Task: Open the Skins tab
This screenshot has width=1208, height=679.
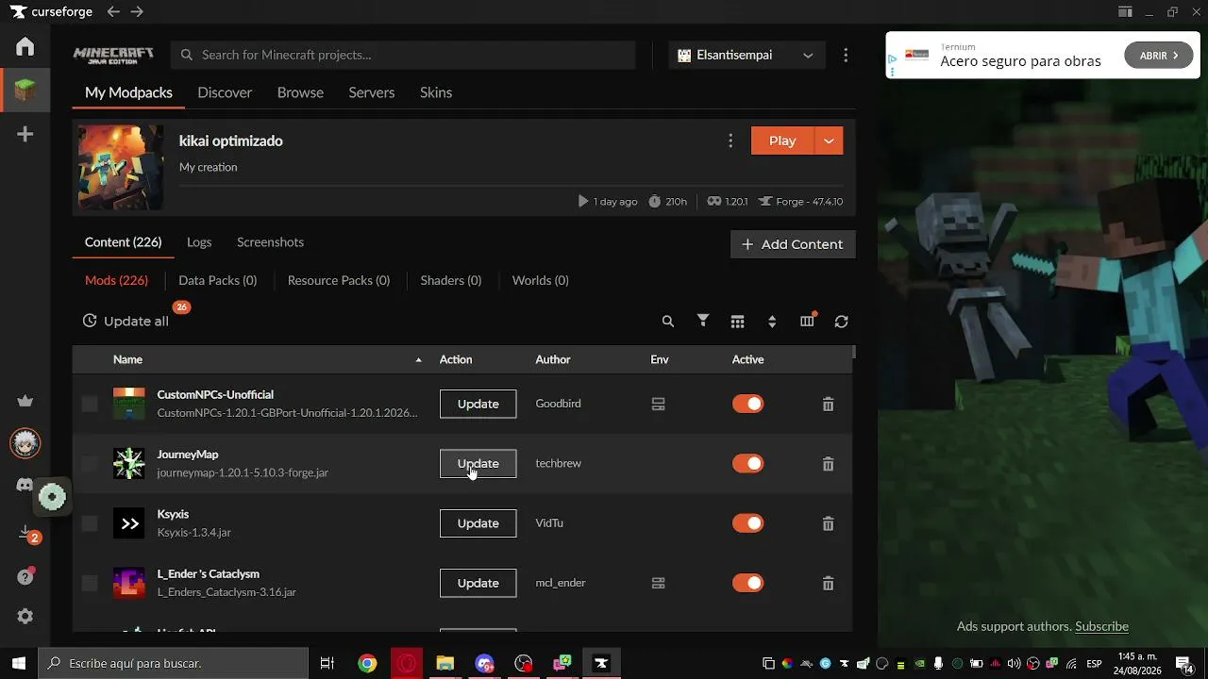Action: click(436, 92)
